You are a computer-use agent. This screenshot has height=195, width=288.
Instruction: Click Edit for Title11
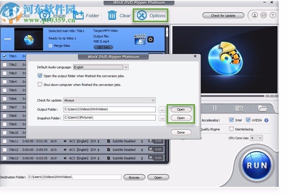pos(156,141)
